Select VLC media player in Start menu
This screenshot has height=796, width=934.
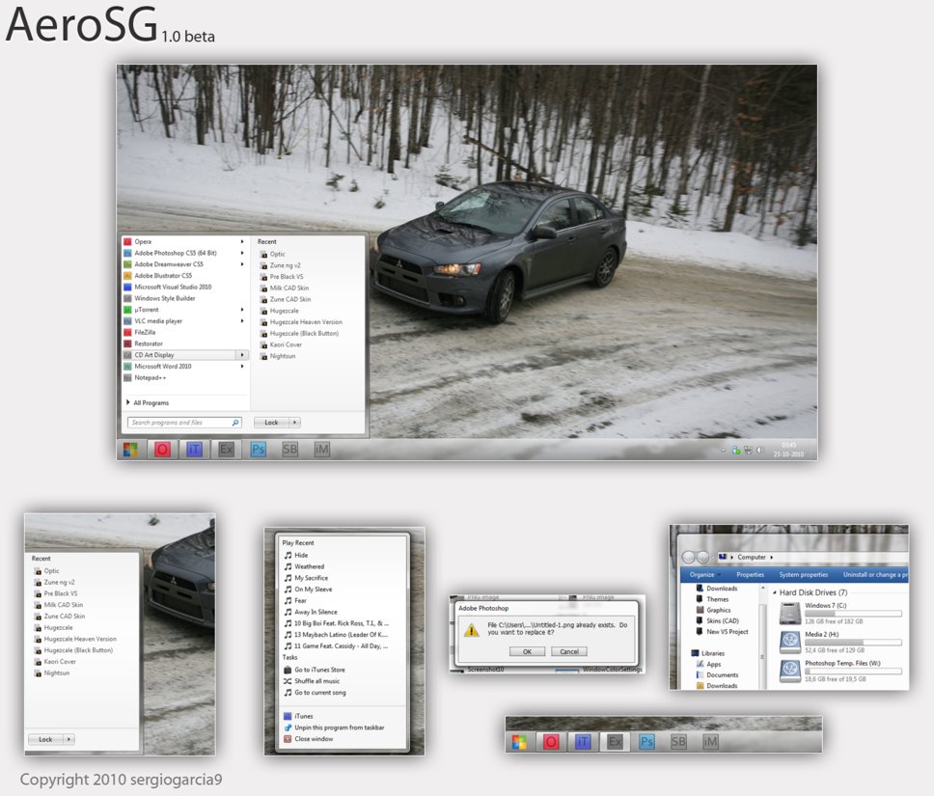157,320
